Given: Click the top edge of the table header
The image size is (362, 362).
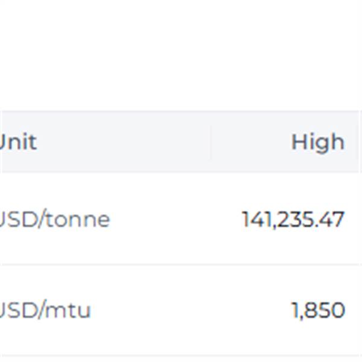Looking at the screenshot, I should (x=181, y=111).
